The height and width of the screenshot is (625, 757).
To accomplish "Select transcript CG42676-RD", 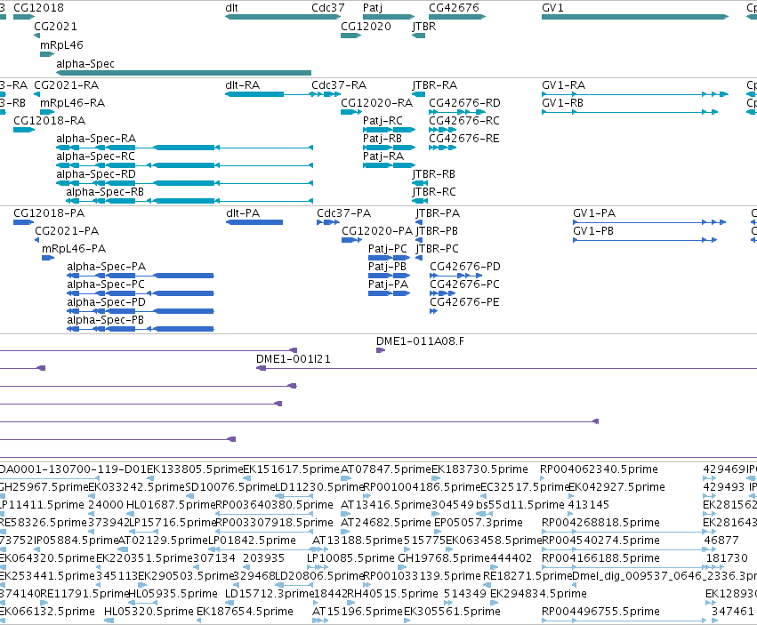I will coord(464,103).
